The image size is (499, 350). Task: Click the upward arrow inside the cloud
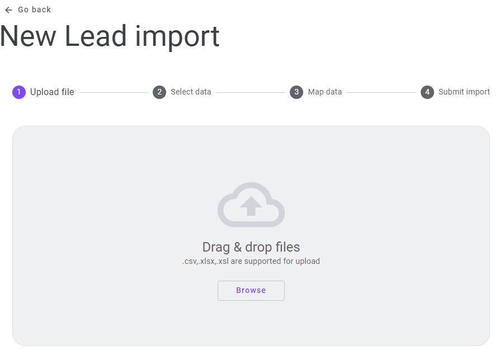click(x=251, y=206)
